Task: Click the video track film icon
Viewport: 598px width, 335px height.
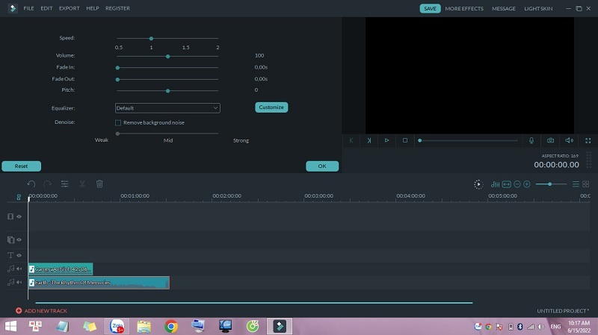Action: 10,216
